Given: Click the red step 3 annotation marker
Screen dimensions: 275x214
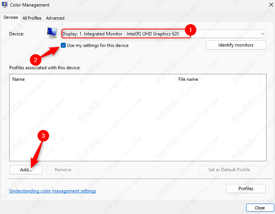Looking at the screenshot, I should [x=45, y=136].
